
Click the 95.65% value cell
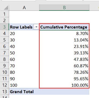click(x=64, y=79)
